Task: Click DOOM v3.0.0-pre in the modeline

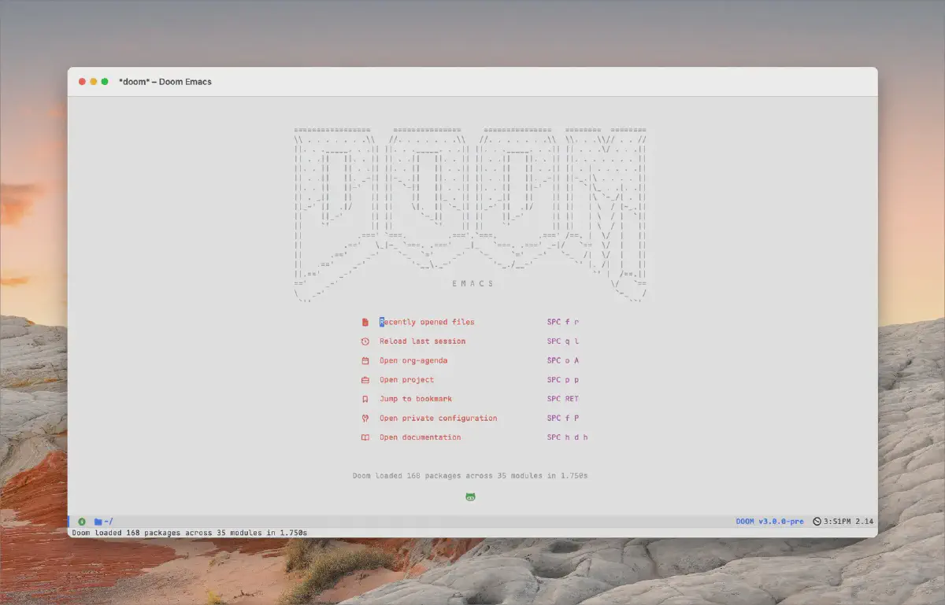Action: [769, 522]
